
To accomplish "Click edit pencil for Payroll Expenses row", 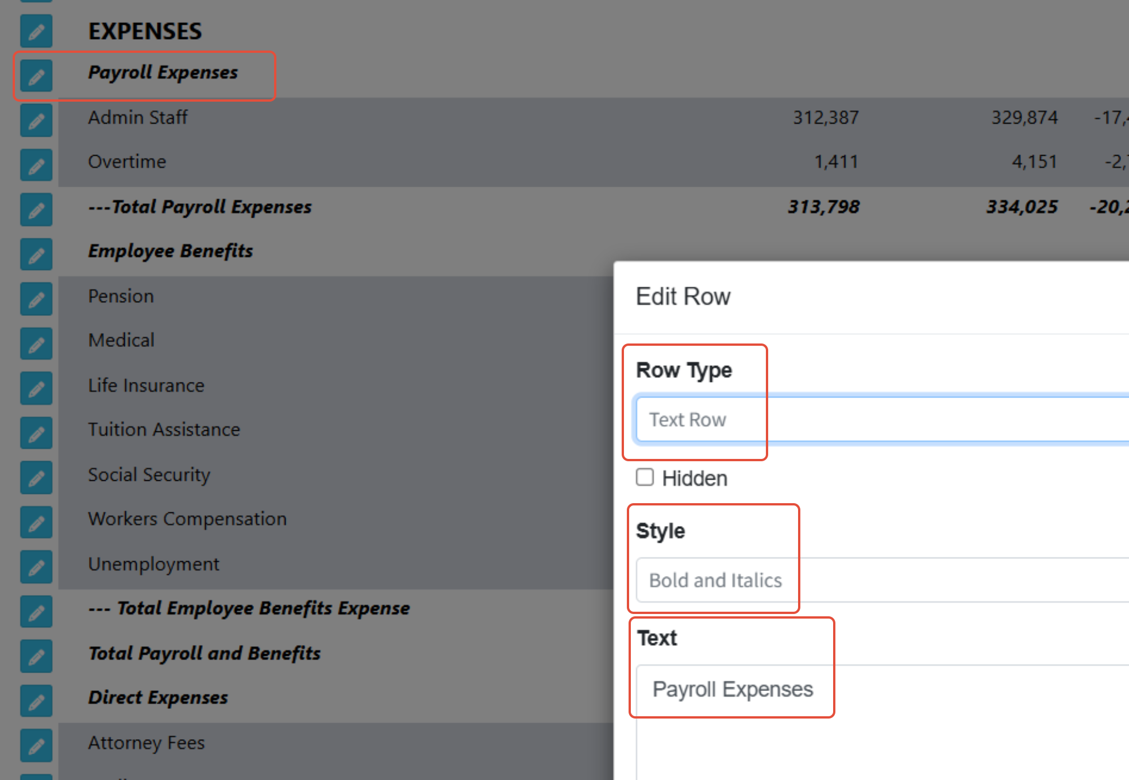I will [36, 76].
